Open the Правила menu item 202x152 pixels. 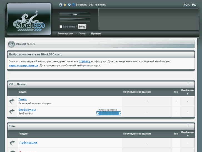coord(96,34)
